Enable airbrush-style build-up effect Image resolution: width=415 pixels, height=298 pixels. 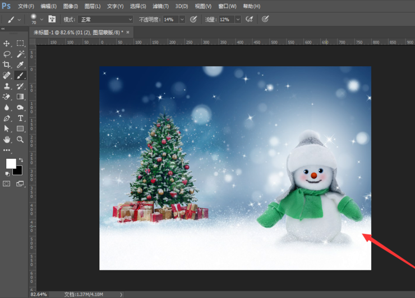250,19
